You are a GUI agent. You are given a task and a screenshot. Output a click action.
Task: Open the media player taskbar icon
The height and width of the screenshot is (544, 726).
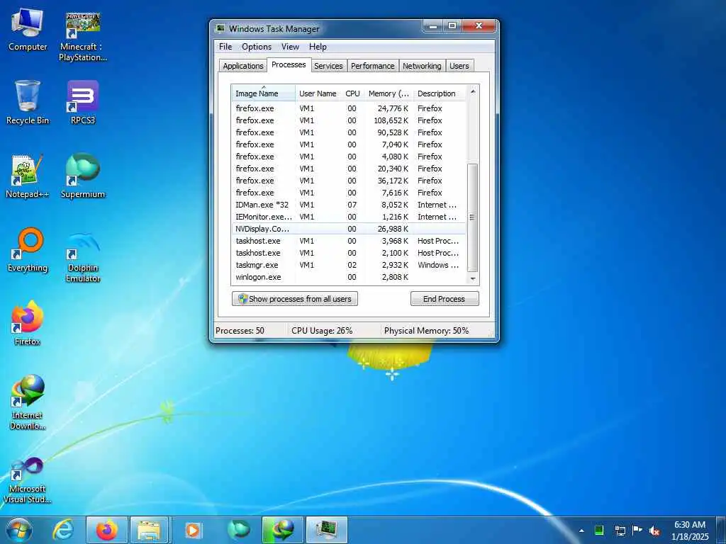193,530
